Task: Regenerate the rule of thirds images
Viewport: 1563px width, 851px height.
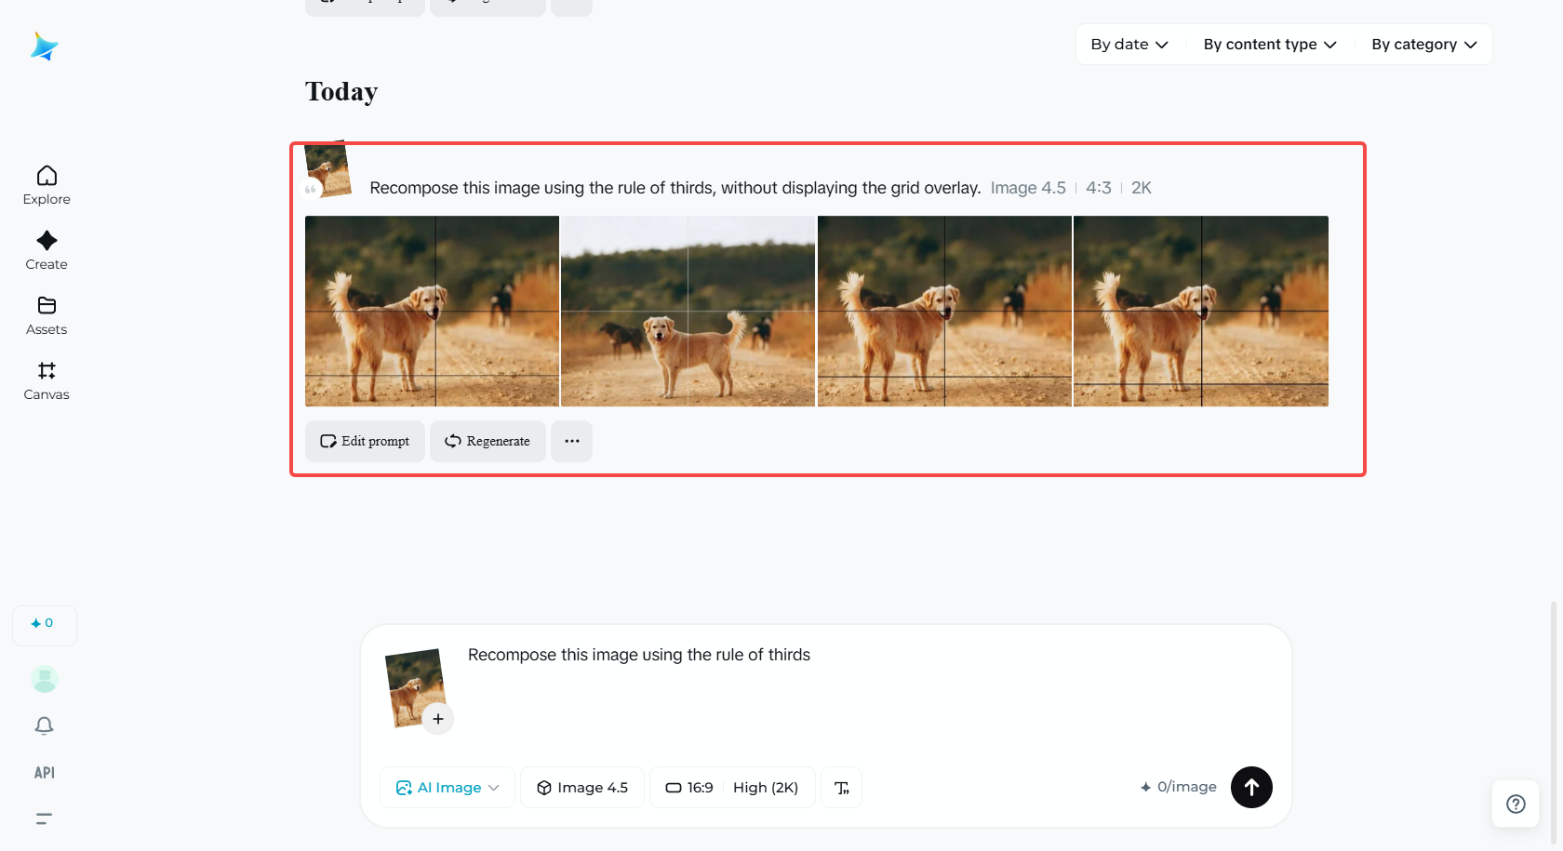Action: [487, 441]
